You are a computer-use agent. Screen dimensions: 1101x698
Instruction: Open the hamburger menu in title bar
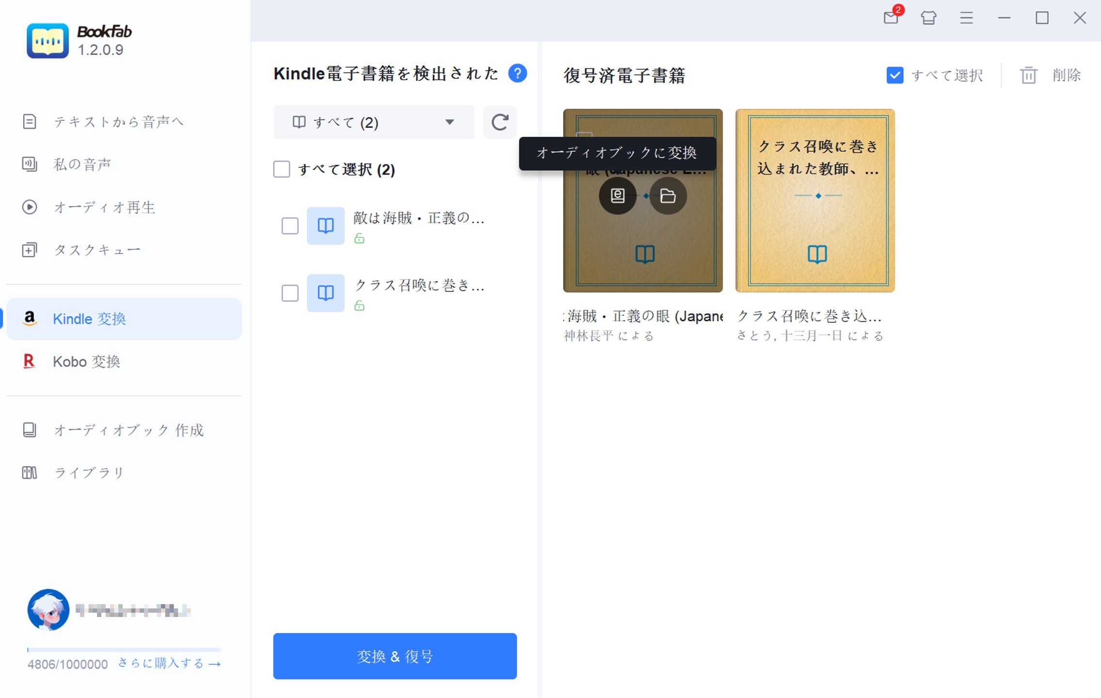pos(966,18)
